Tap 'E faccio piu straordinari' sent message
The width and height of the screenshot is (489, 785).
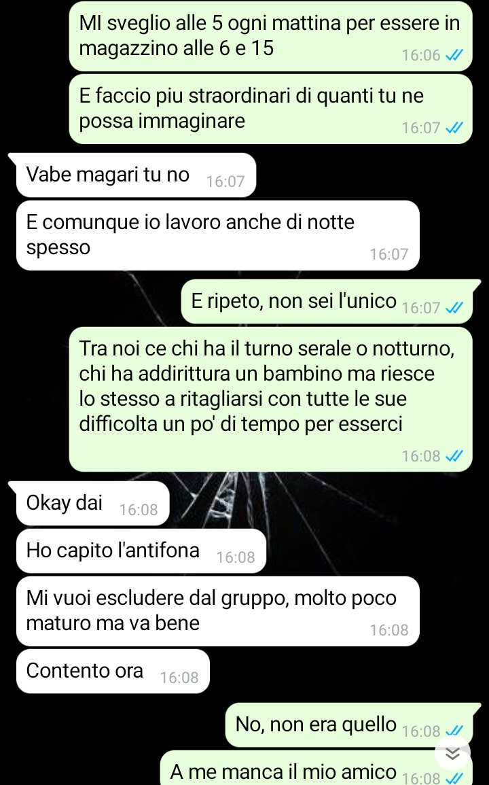point(270,109)
